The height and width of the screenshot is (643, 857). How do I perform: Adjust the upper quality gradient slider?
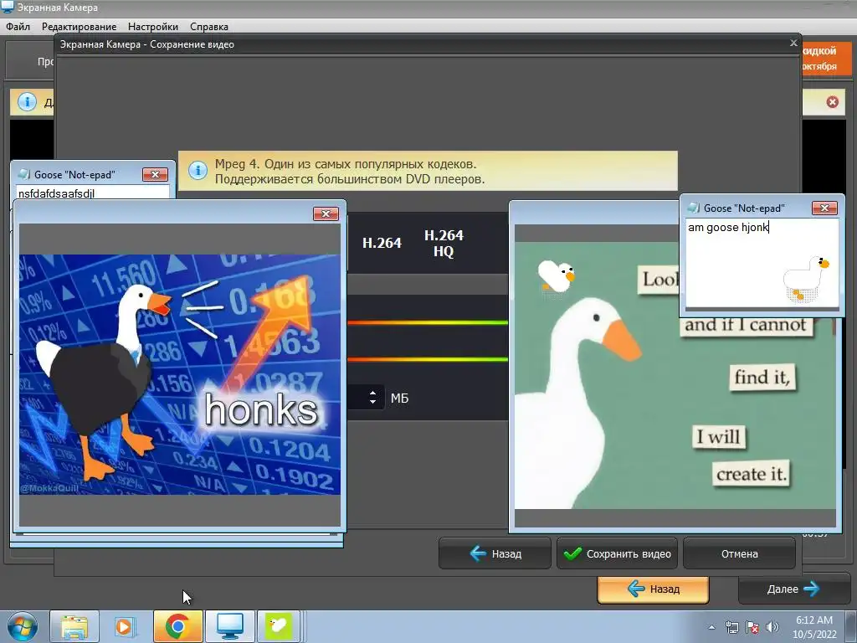click(428, 323)
